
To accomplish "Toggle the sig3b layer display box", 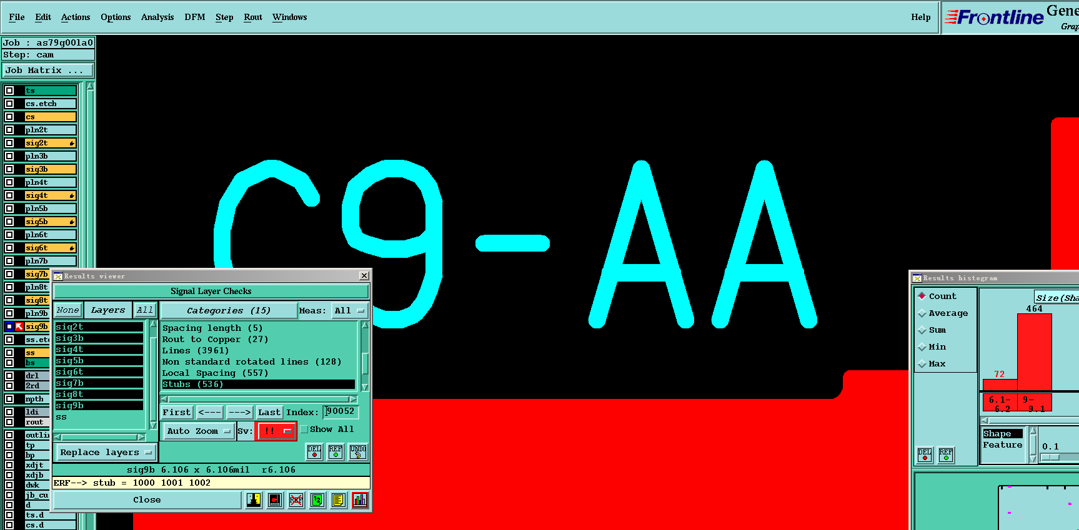I will coord(9,169).
